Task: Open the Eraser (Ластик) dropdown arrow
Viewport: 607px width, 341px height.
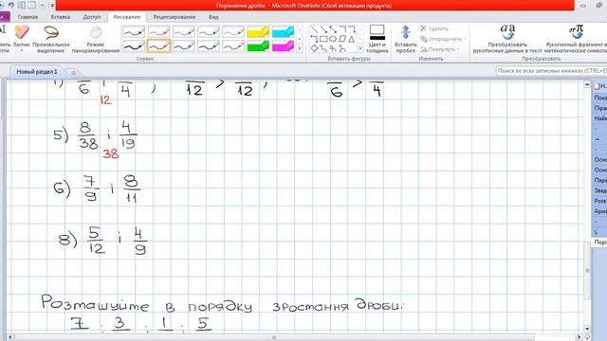Action: (x=21, y=50)
